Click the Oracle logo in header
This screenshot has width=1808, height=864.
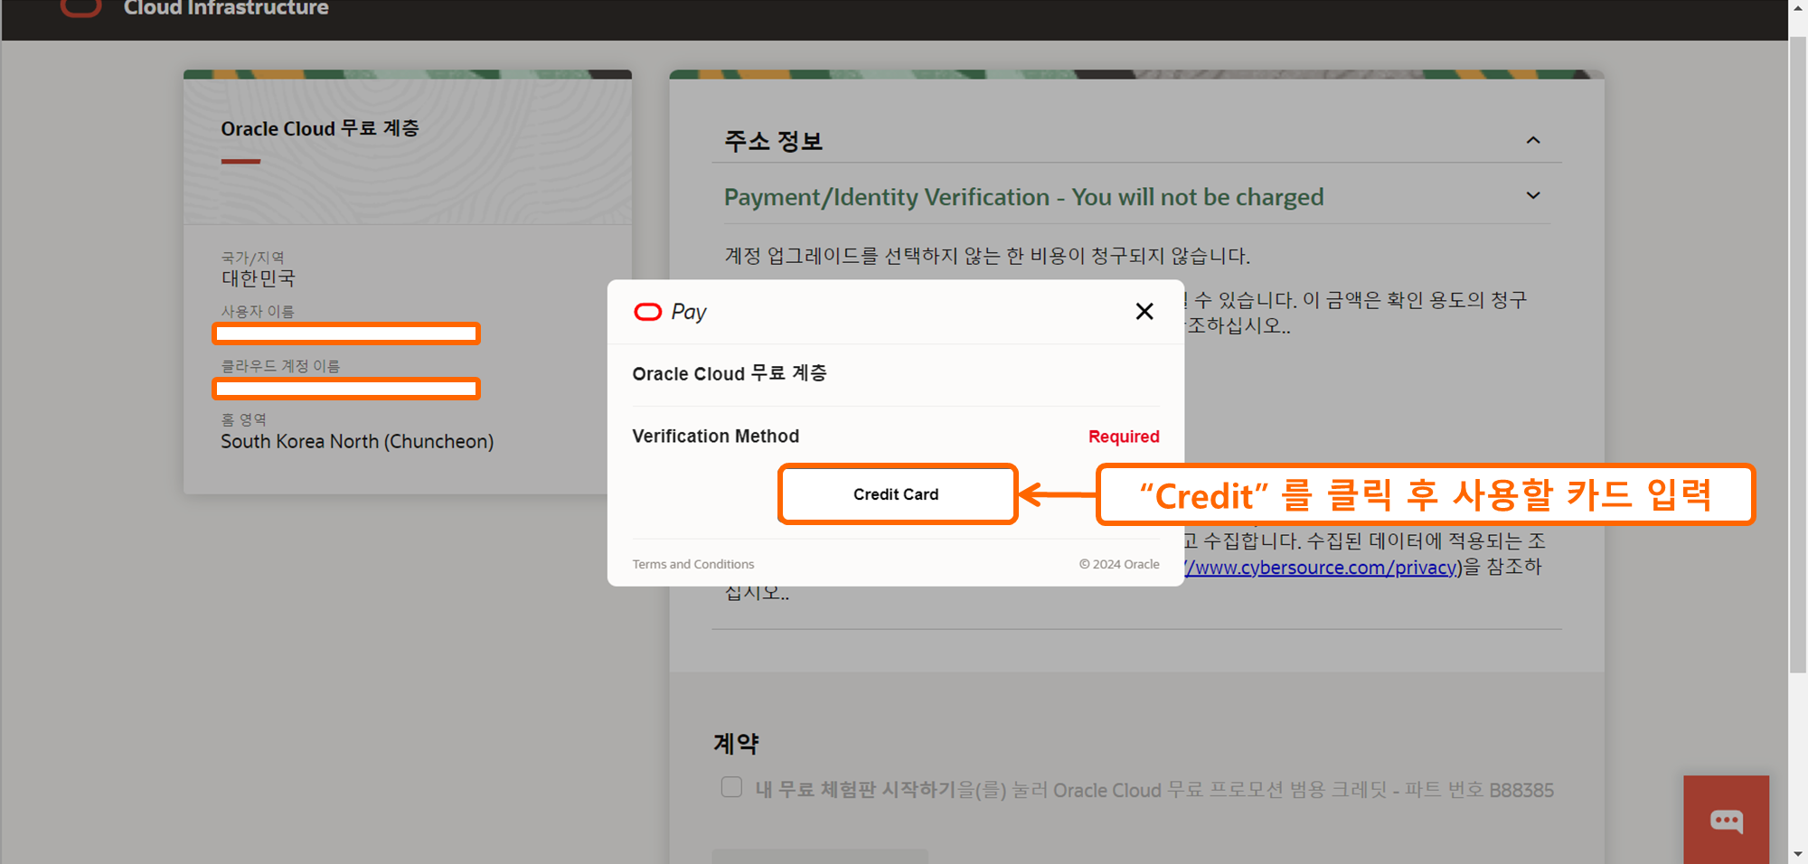tap(80, 8)
